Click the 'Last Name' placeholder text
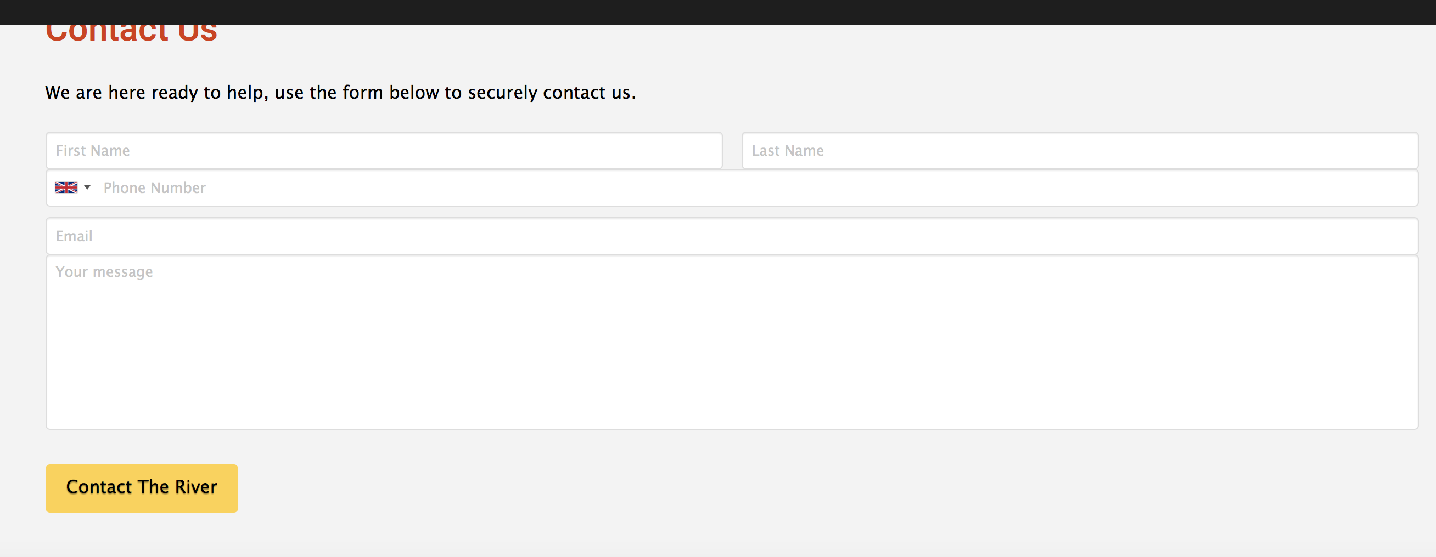The height and width of the screenshot is (557, 1436). click(788, 150)
